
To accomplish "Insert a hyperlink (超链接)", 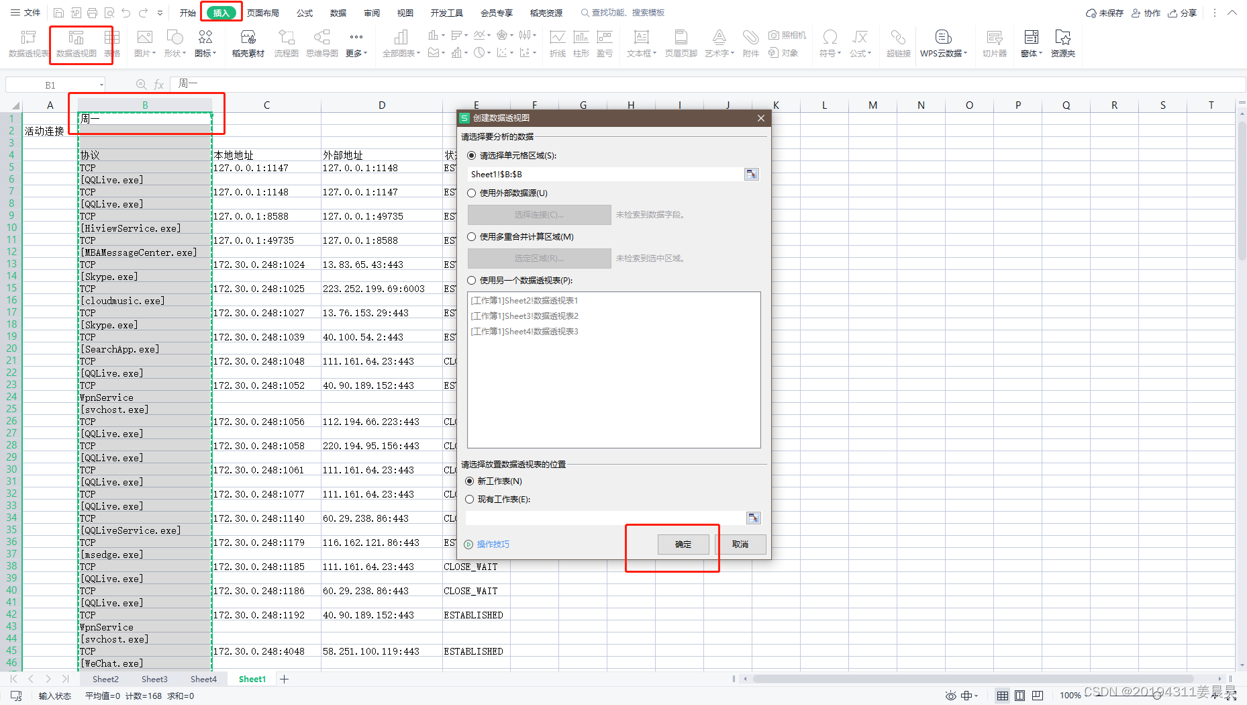I will coord(898,44).
